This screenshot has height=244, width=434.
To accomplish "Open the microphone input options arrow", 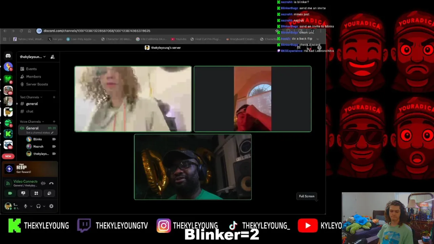I will click(31, 206).
